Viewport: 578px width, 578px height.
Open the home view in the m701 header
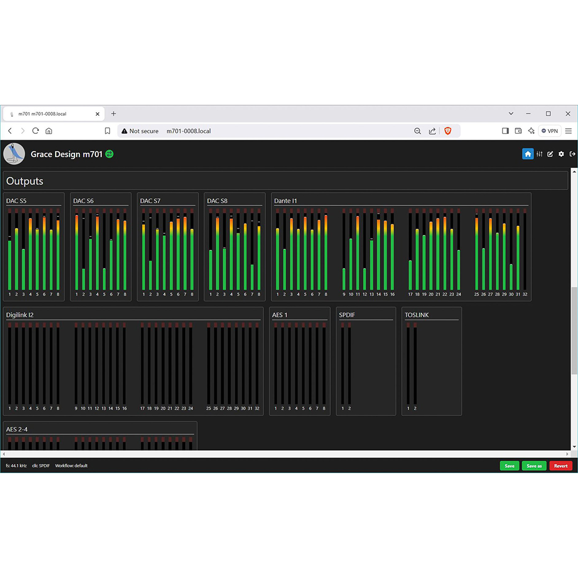click(x=528, y=154)
